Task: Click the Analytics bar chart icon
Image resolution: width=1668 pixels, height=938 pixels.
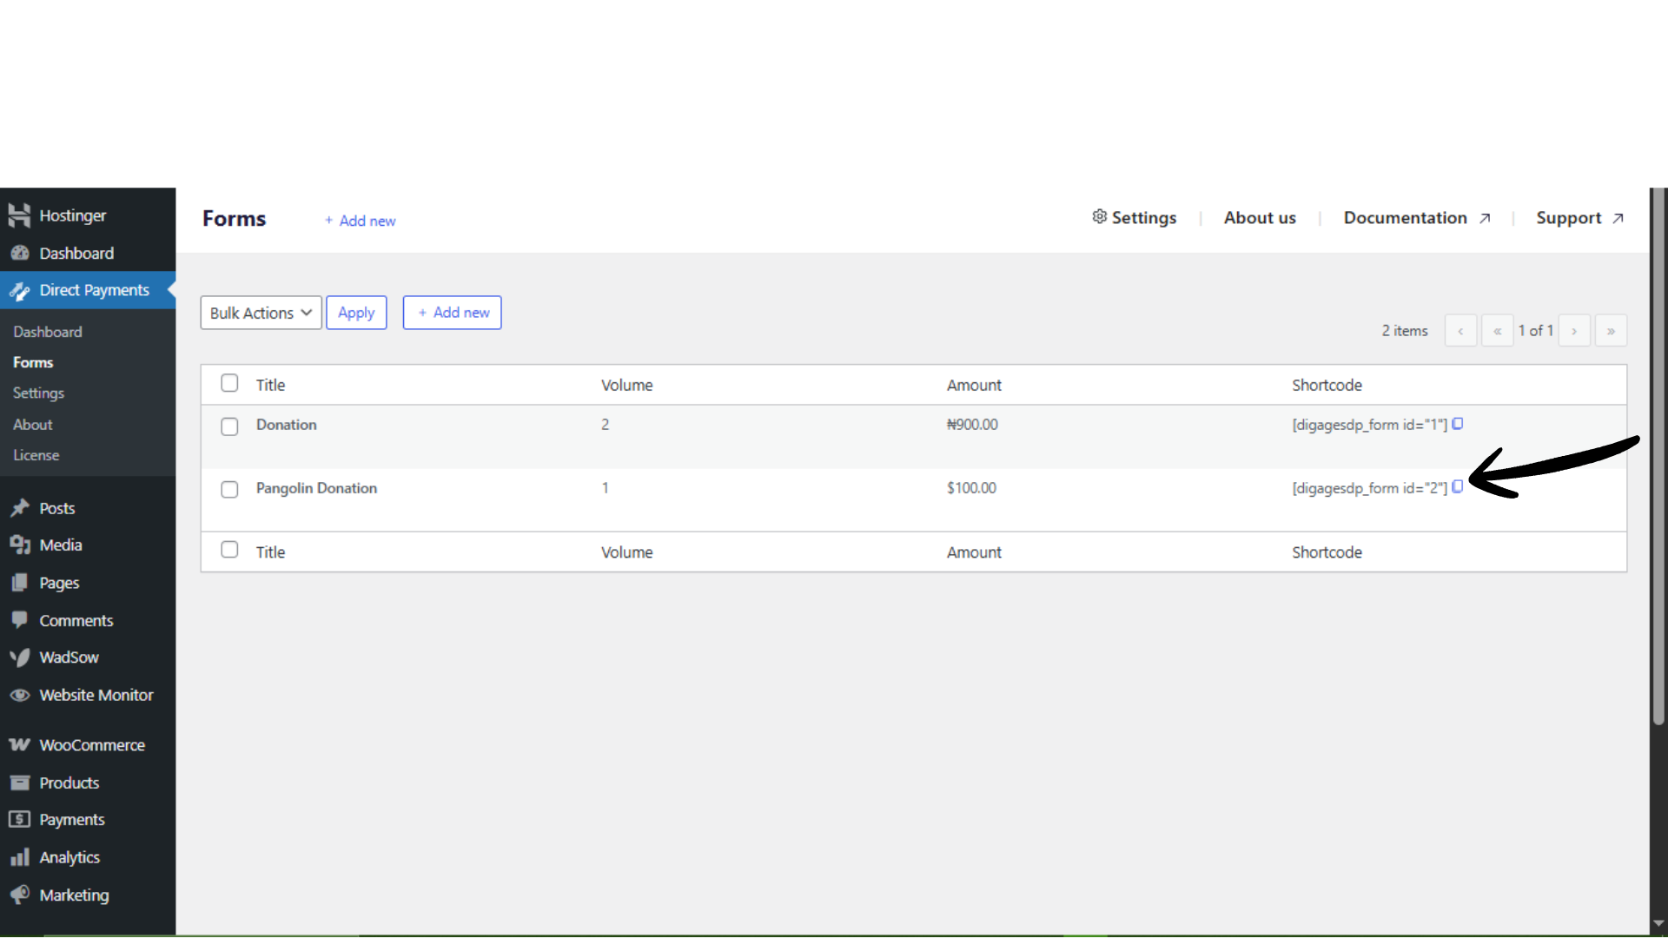Action: pyautogui.click(x=19, y=857)
